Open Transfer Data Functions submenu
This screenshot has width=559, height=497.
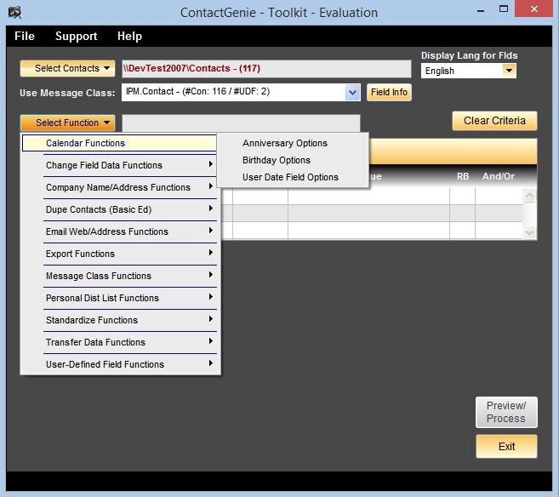pyautogui.click(x=121, y=342)
